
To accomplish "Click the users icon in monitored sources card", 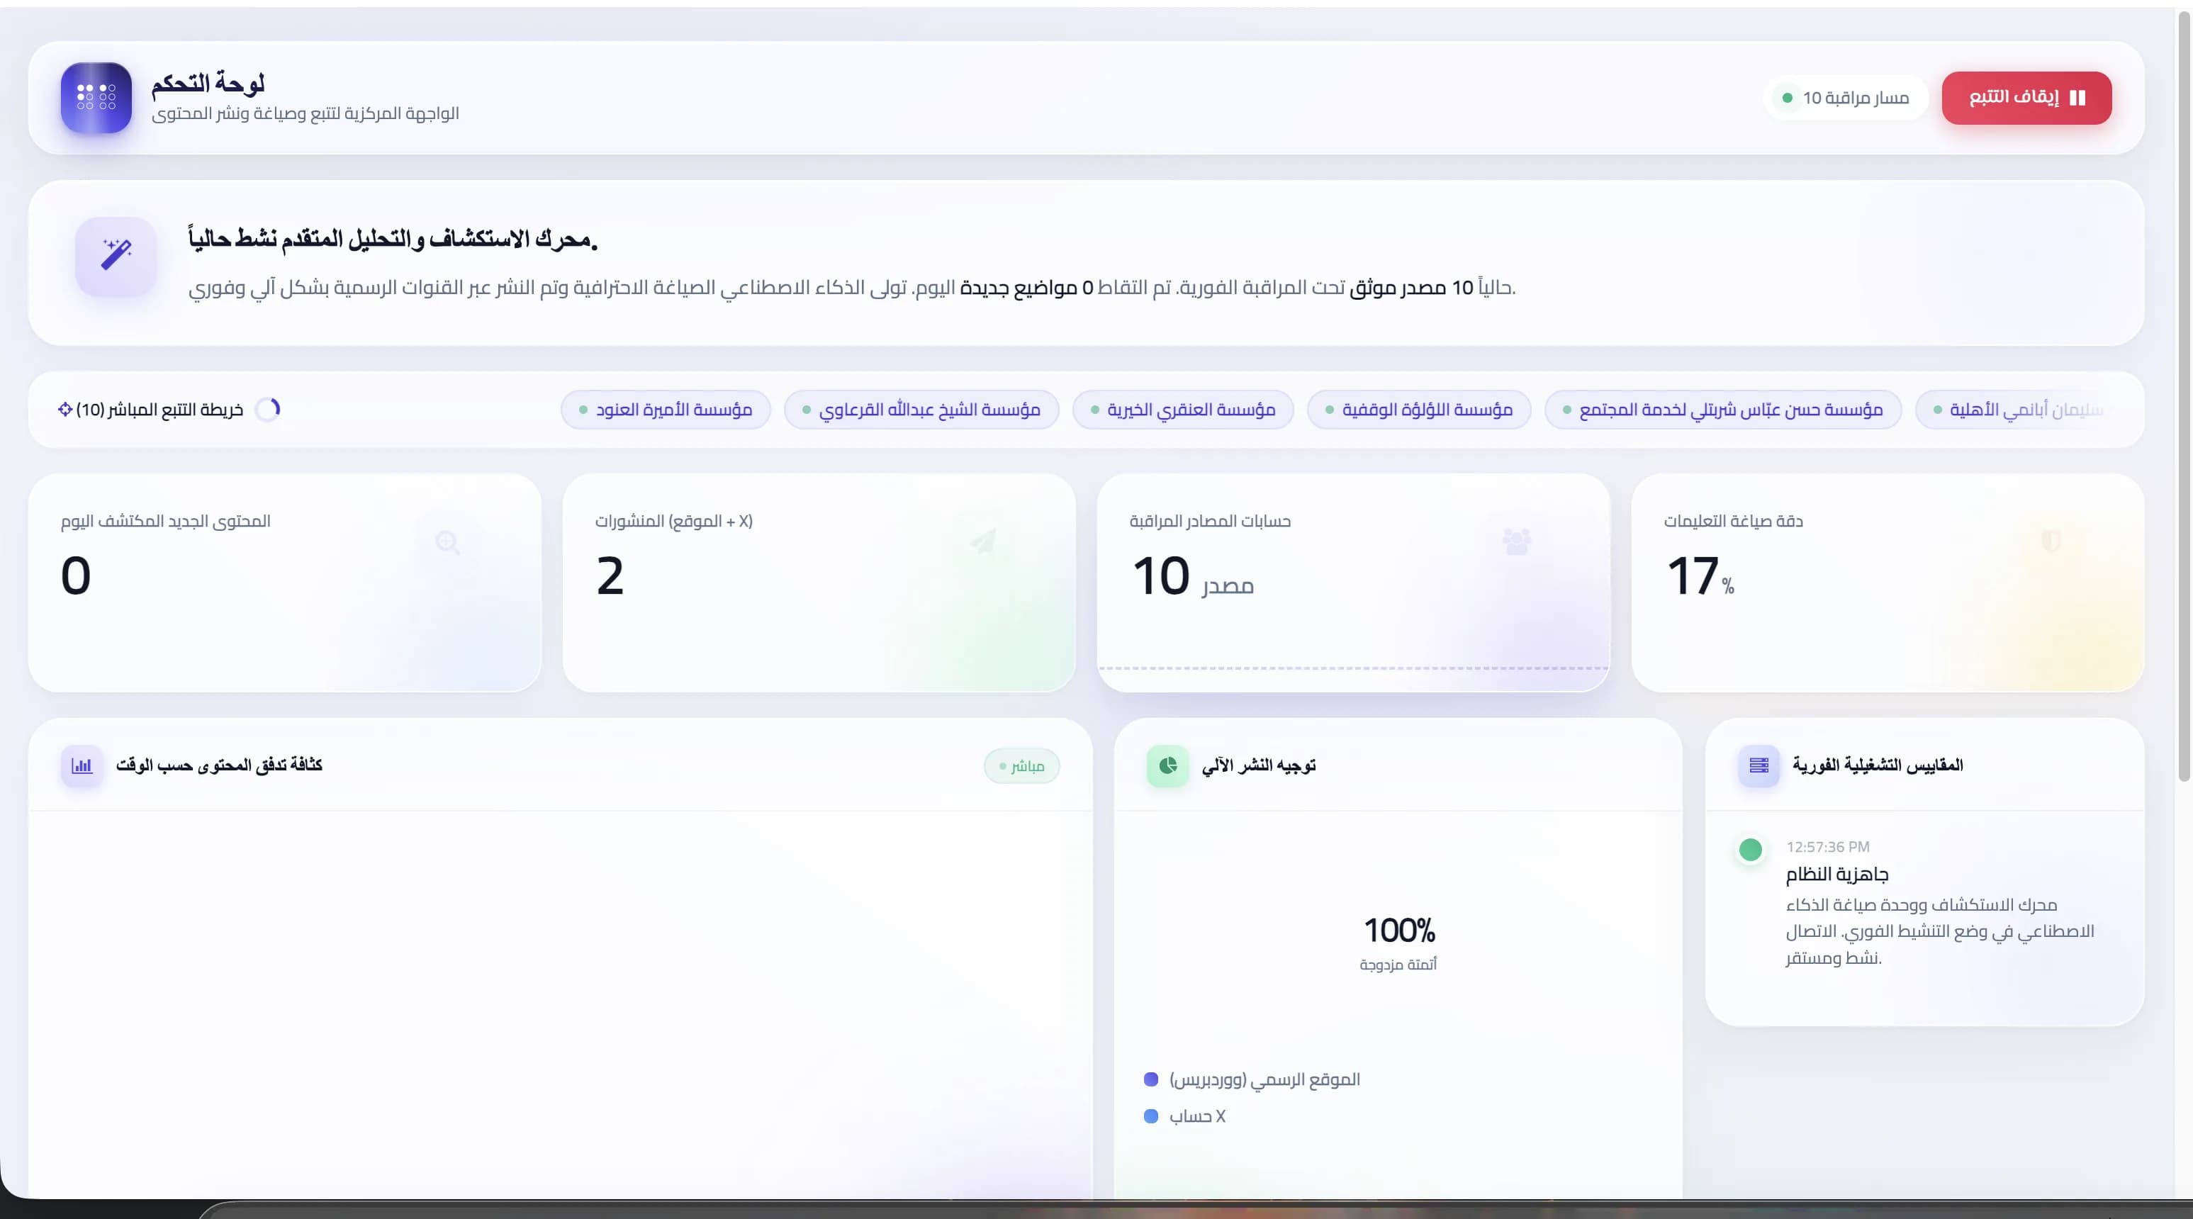I will pyautogui.click(x=1516, y=541).
